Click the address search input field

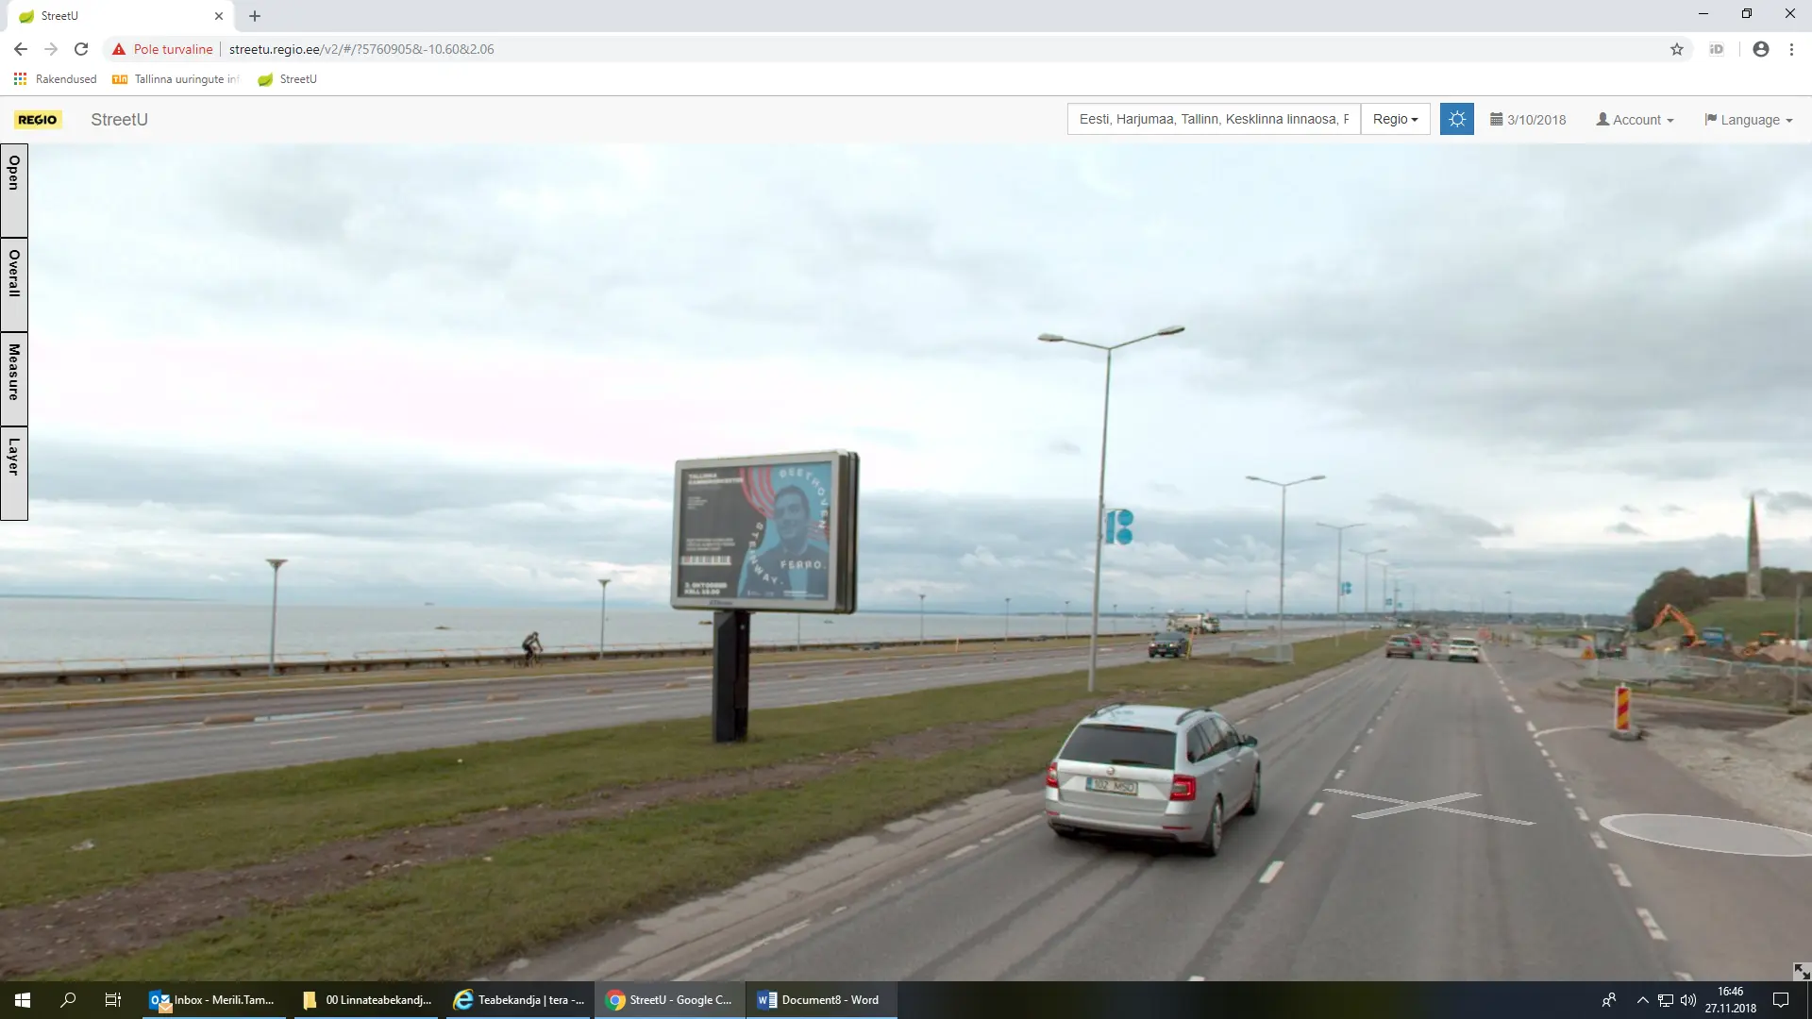click(x=1213, y=120)
